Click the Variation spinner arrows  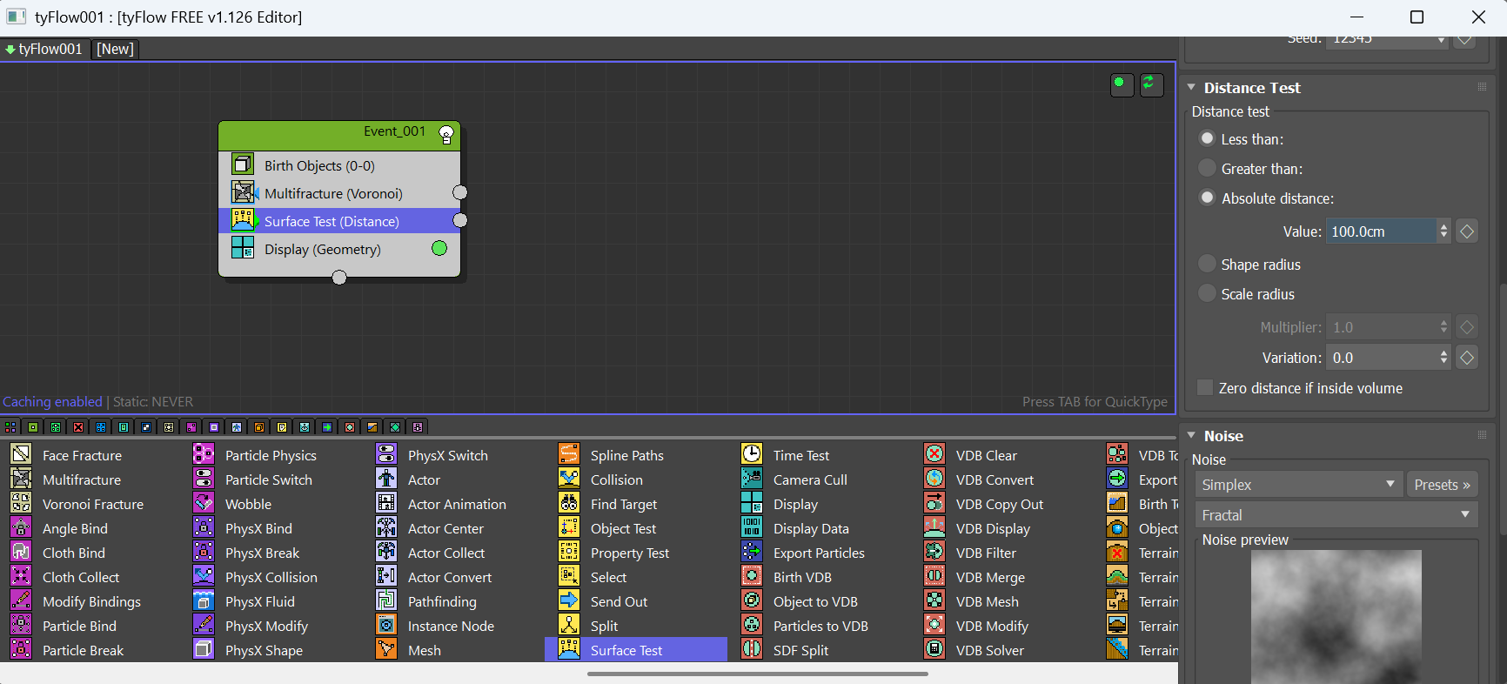[x=1443, y=357]
